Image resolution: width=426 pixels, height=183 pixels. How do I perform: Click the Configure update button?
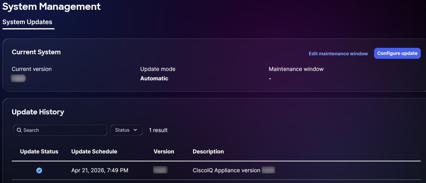pos(397,53)
